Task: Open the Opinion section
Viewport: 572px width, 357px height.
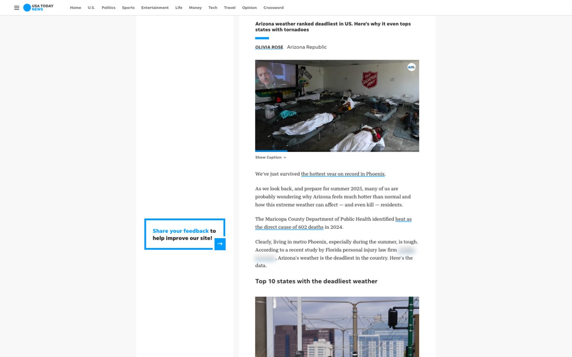Action: coord(249,8)
